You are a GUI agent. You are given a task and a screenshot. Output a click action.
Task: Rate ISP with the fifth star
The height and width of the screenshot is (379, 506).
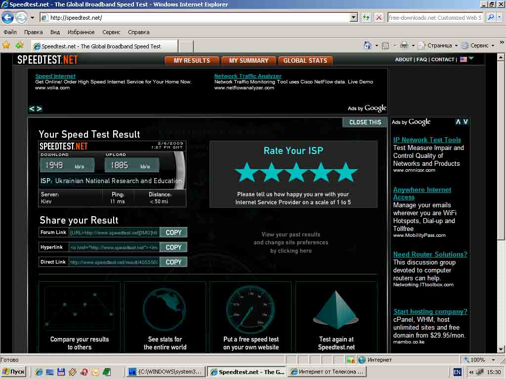346,172
